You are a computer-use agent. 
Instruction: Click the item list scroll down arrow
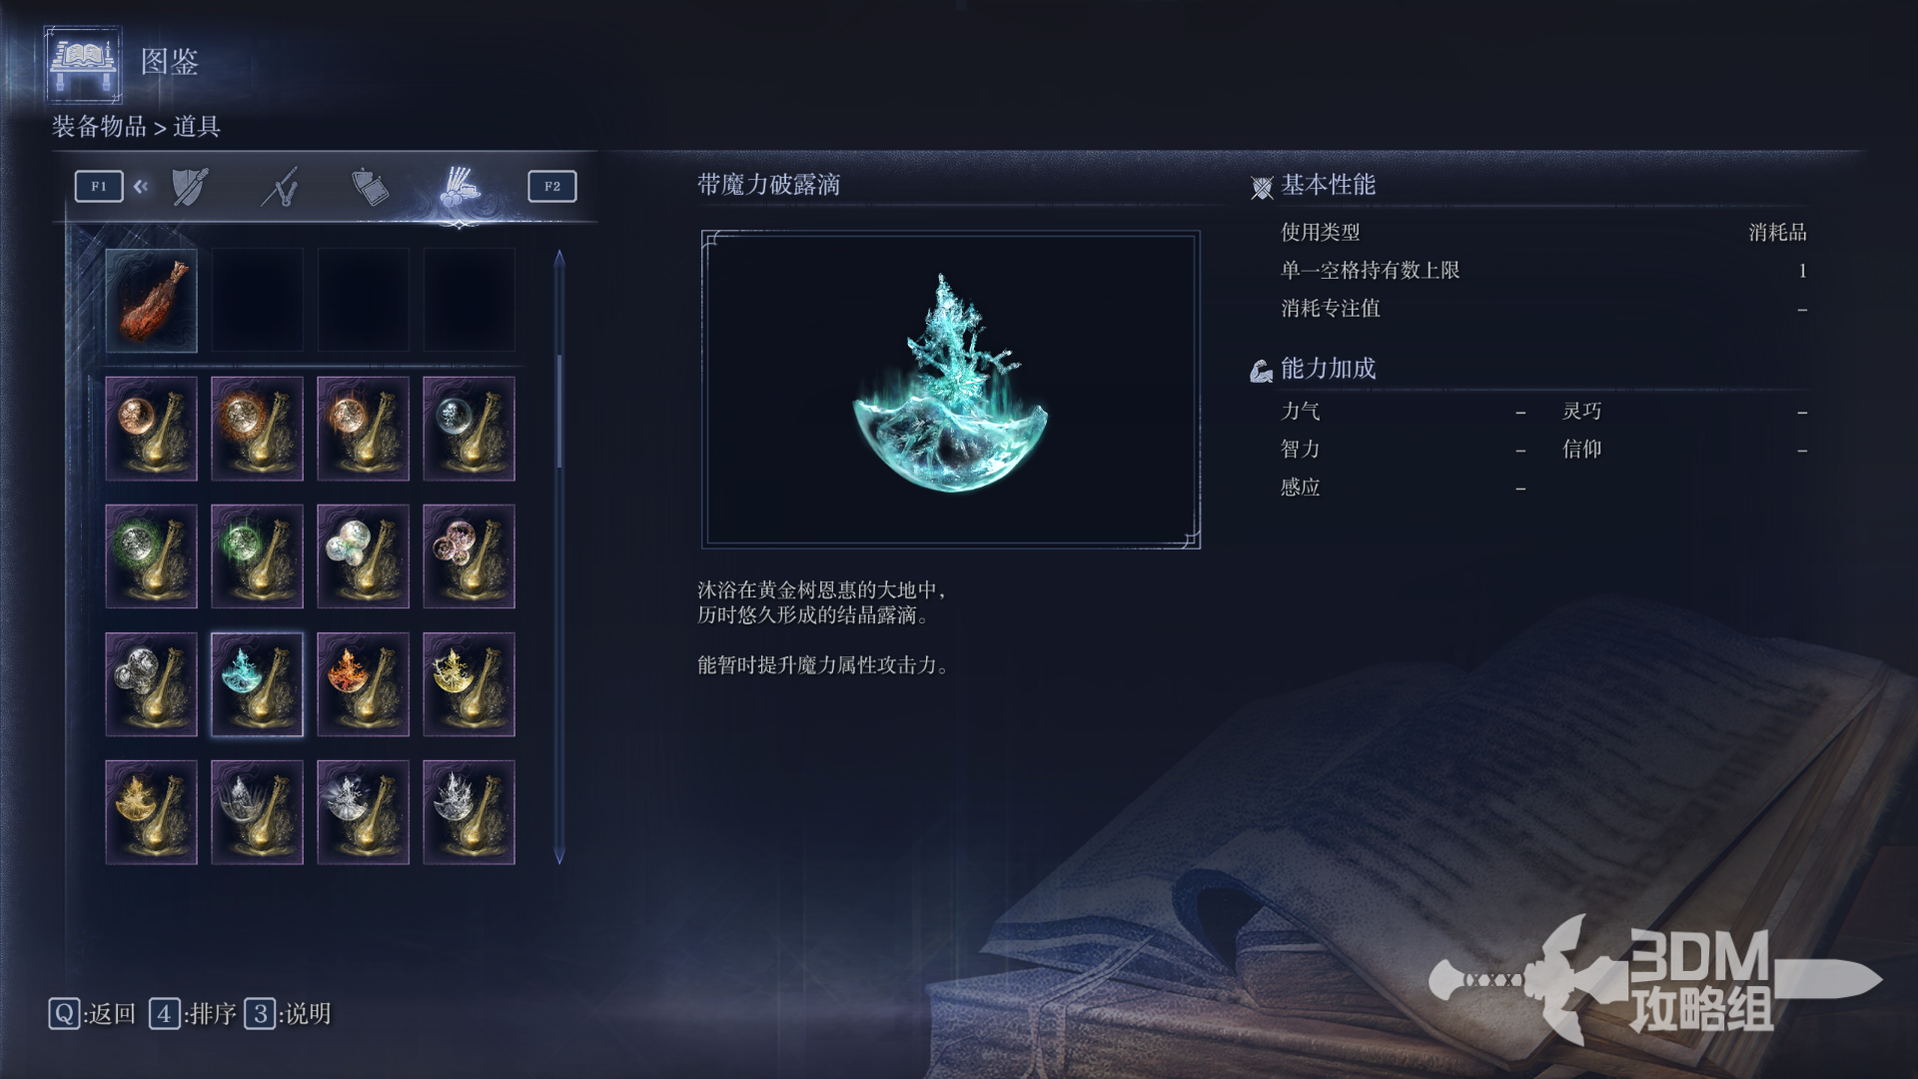pos(559,856)
